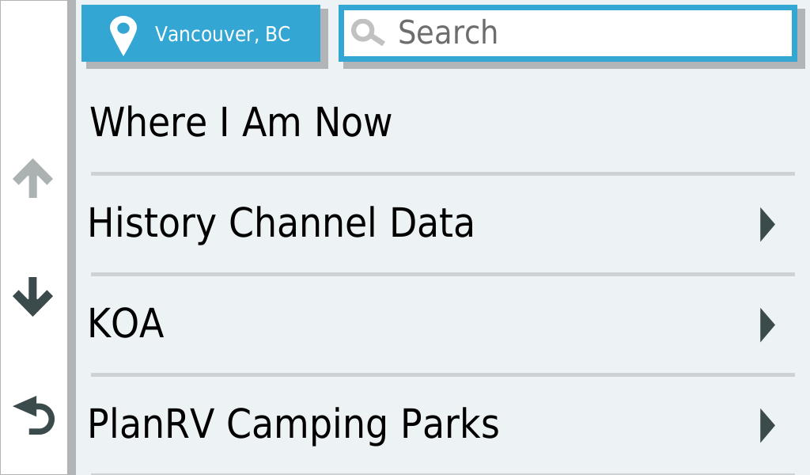Expand PlanRV Camping Parks chevron
Image resolution: width=810 pixels, height=475 pixels.
click(x=767, y=425)
